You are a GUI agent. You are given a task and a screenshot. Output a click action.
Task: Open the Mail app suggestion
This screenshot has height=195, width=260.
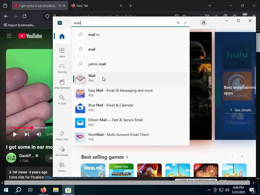pos(130,79)
